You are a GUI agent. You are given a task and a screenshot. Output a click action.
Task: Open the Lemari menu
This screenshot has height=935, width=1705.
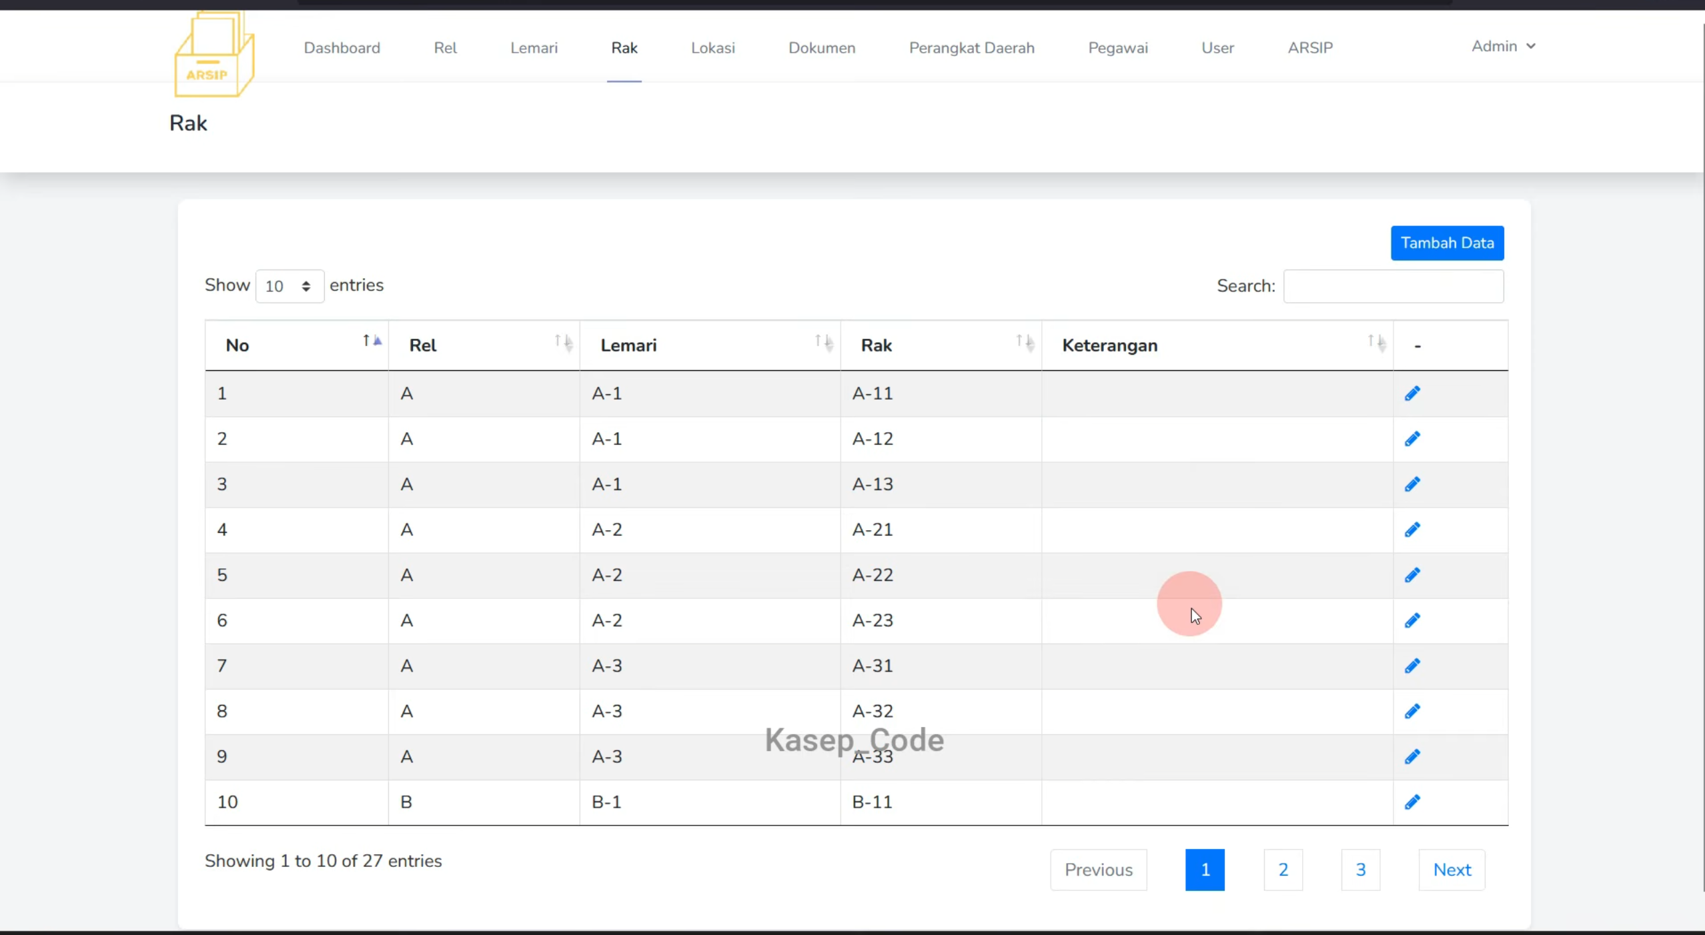point(534,48)
